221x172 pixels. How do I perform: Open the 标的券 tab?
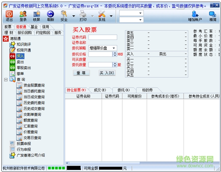147,90
